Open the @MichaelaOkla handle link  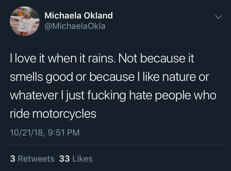[75, 26]
